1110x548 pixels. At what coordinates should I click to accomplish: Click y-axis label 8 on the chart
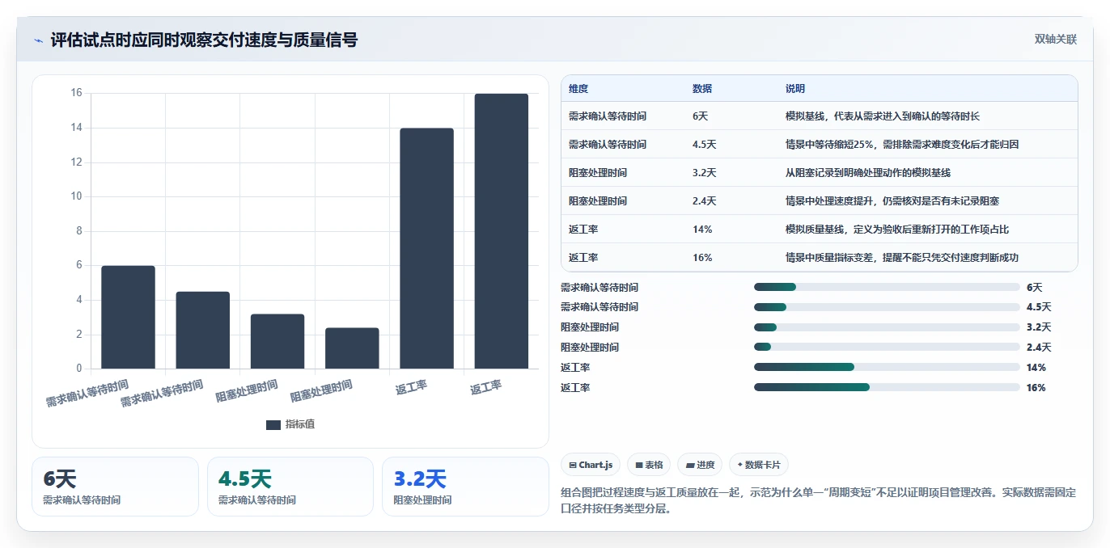(x=78, y=231)
